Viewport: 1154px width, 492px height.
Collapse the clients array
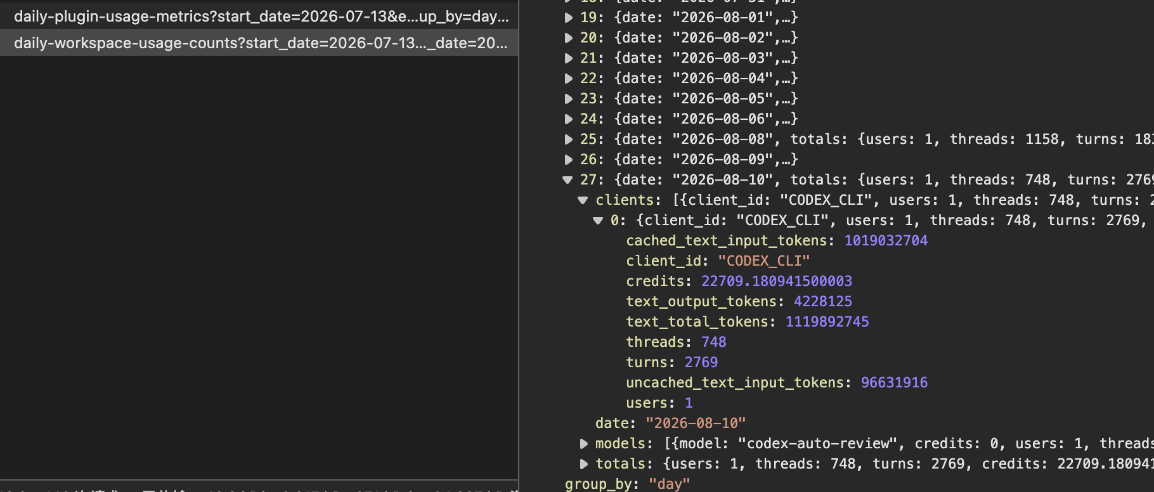pos(583,200)
